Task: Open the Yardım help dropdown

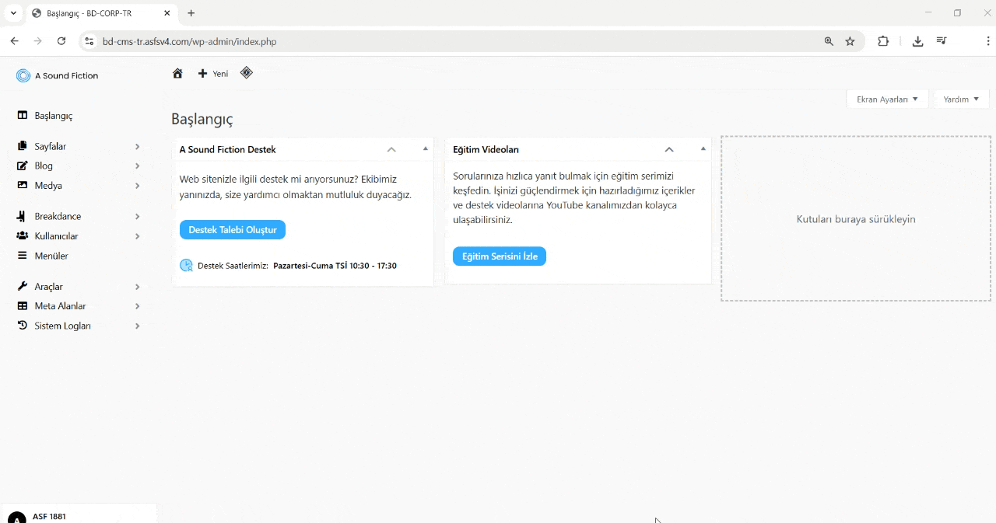Action: click(x=961, y=99)
